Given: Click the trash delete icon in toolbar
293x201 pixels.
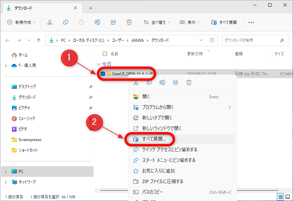Looking at the screenshot, I should pyautogui.click(x=129, y=22).
